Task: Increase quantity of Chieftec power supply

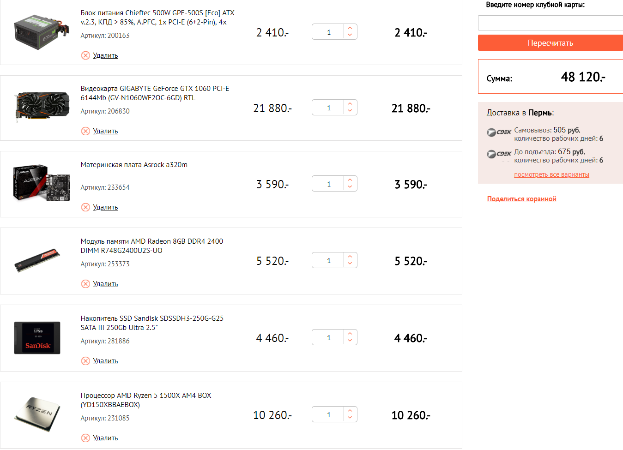Action: coord(350,28)
